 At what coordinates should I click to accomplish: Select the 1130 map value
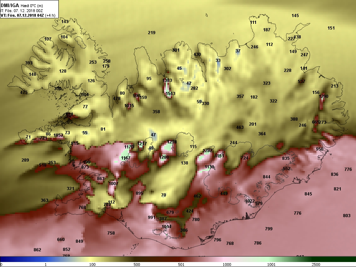coord(209,167)
